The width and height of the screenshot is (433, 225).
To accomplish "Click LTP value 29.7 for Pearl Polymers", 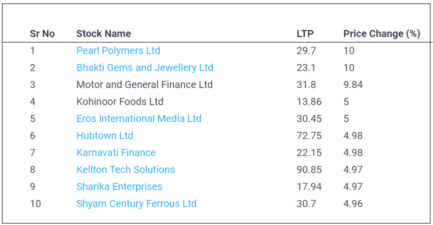I will 306,50.
